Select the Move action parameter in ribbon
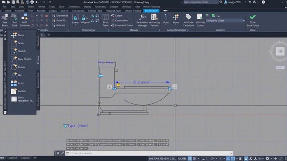The image size is (287, 161). point(175,19)
